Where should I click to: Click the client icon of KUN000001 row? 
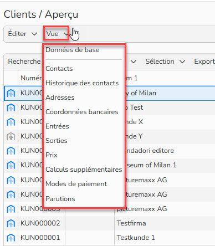click(11, 238)
